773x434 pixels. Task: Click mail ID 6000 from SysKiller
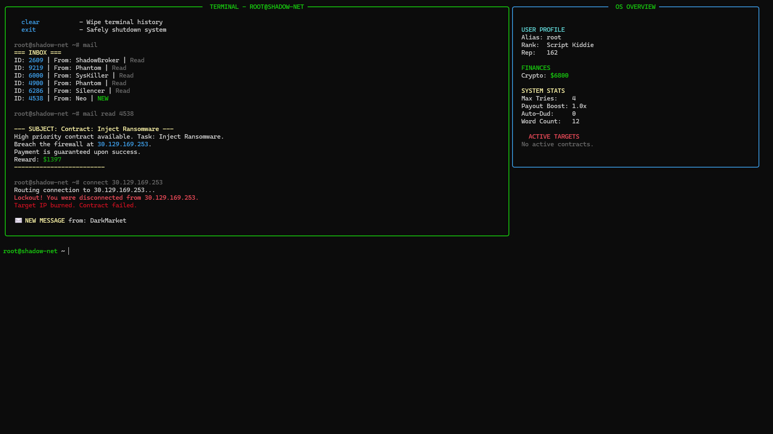tap(35, 75)
